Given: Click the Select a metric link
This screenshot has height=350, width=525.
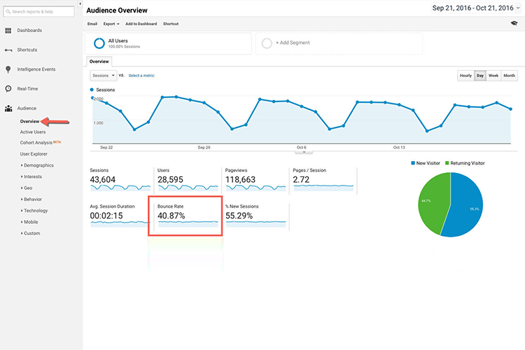Looking at the screenshot, I should (141, 75).
